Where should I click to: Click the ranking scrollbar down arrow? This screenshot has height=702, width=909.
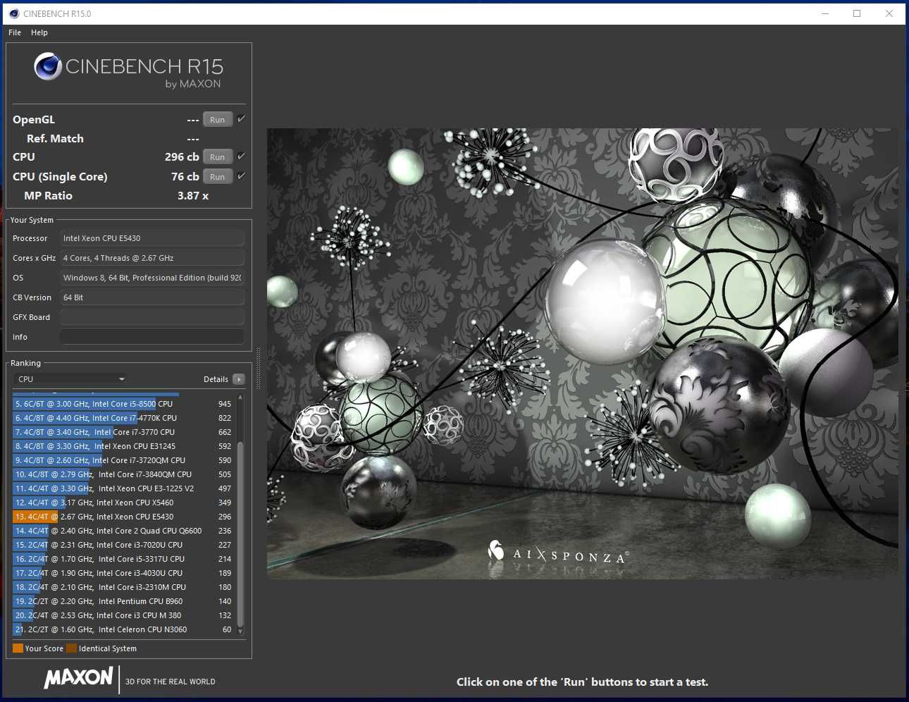coord(240,632)
